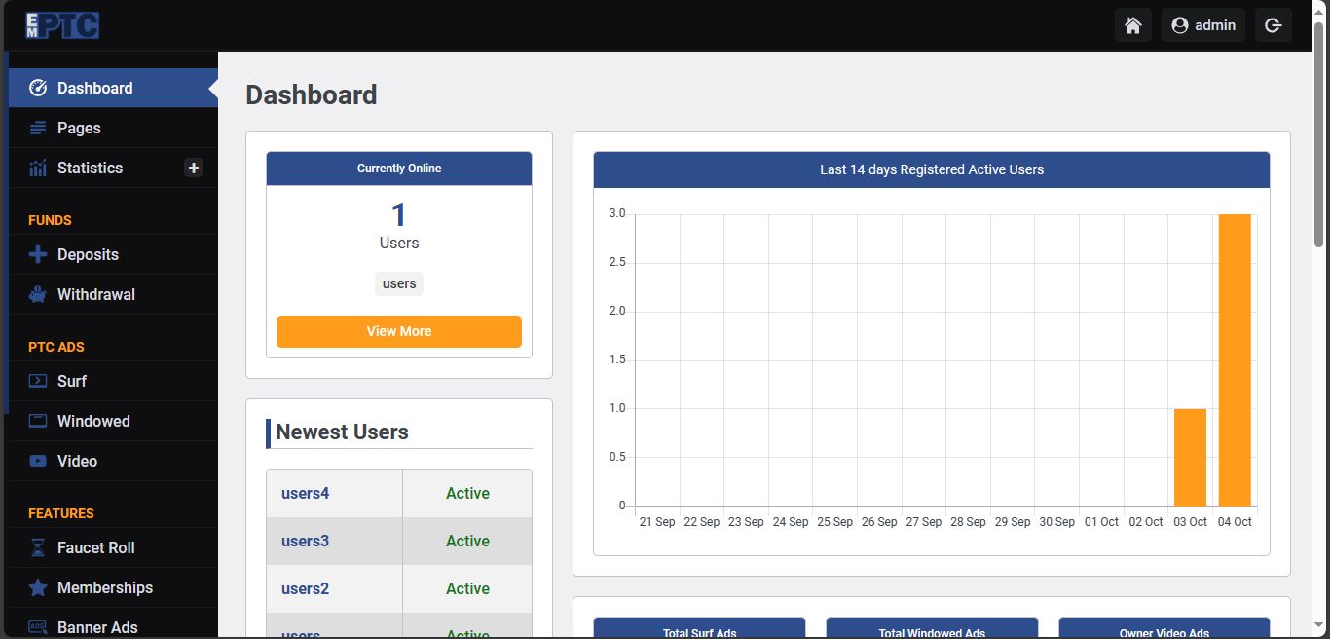Click the 04 Oct axis label
The width and height of the screenshot is (1330, 639).
pyautogui.click(x=1235, y=522)
